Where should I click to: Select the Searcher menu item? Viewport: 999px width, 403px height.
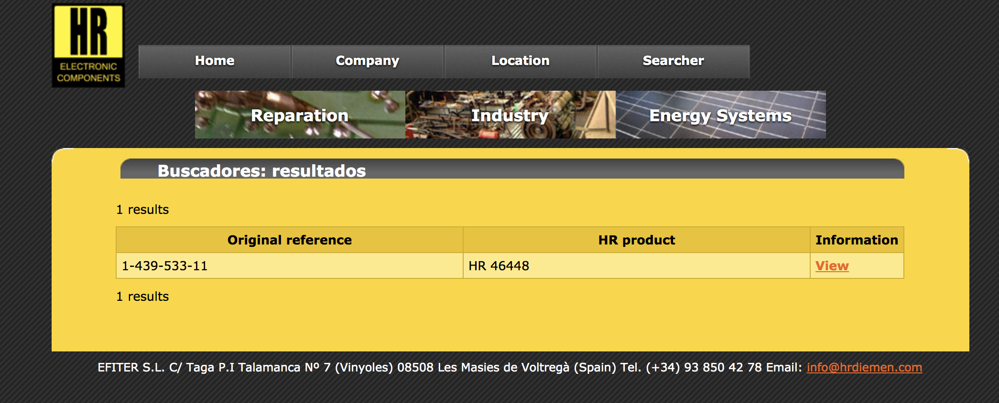click(673, 61)
